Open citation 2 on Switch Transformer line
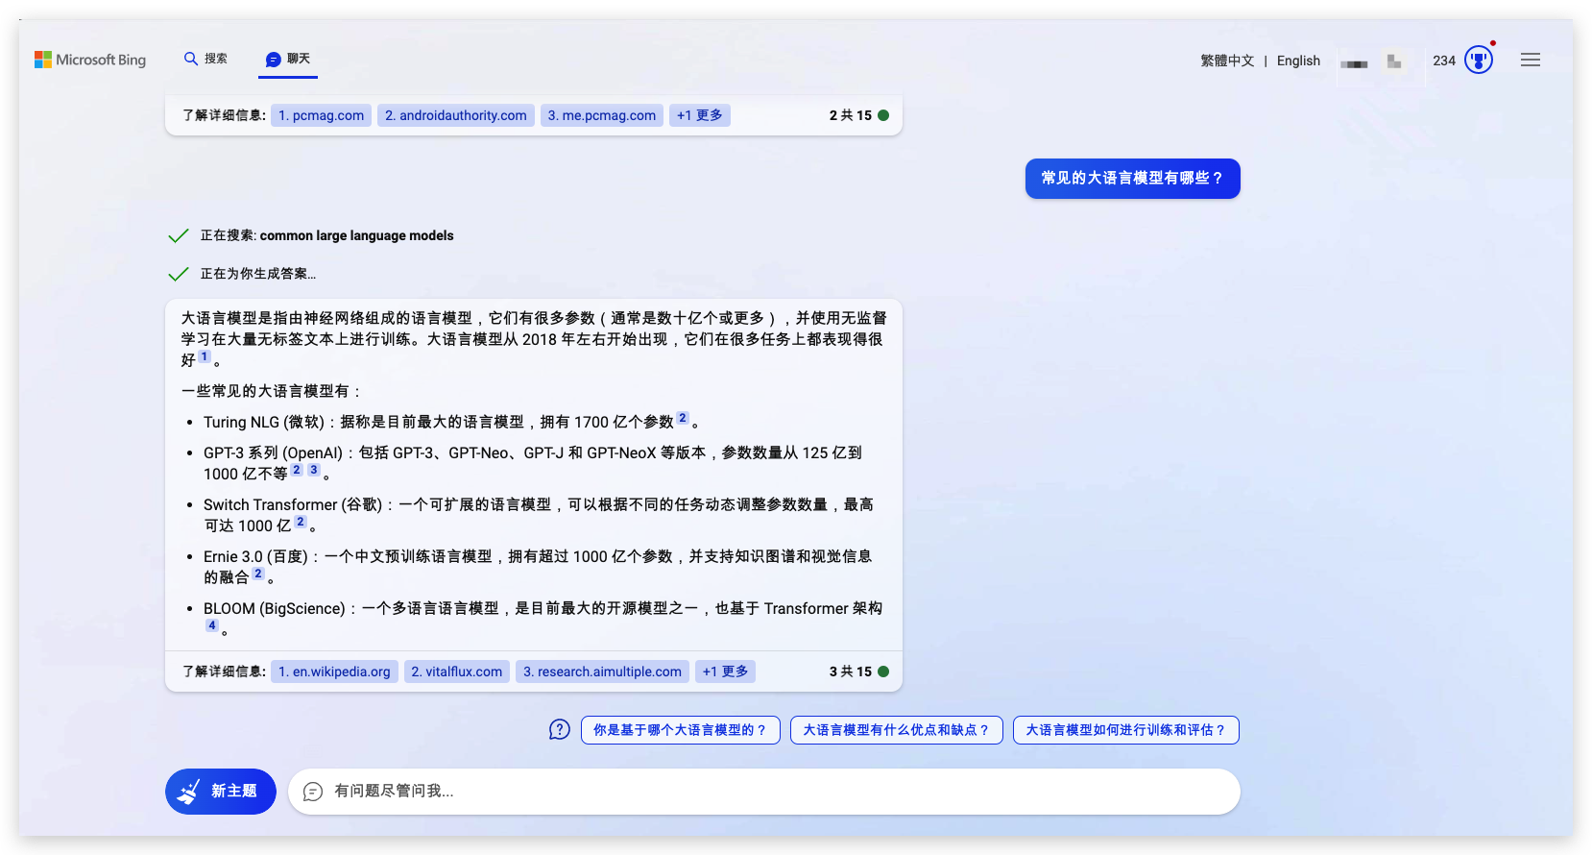 click(301, 522)
